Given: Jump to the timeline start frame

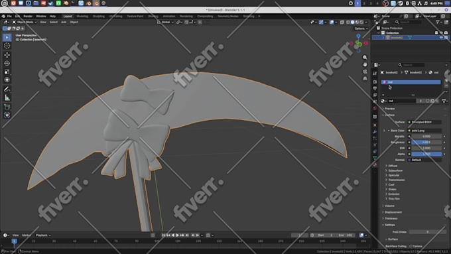Looking at the screenshot, I should [163, 235].
